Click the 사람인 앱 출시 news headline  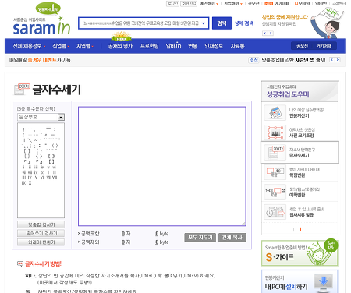coord(293,60)
